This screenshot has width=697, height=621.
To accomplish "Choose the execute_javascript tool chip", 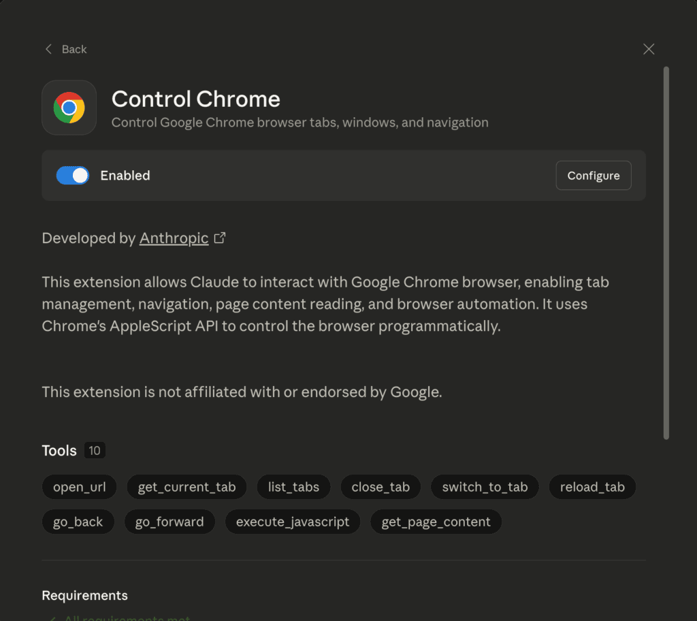I will [x=293, y=522].
